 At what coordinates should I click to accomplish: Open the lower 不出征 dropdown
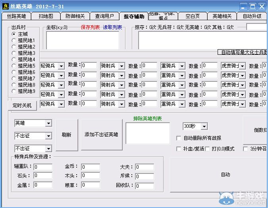48,148
